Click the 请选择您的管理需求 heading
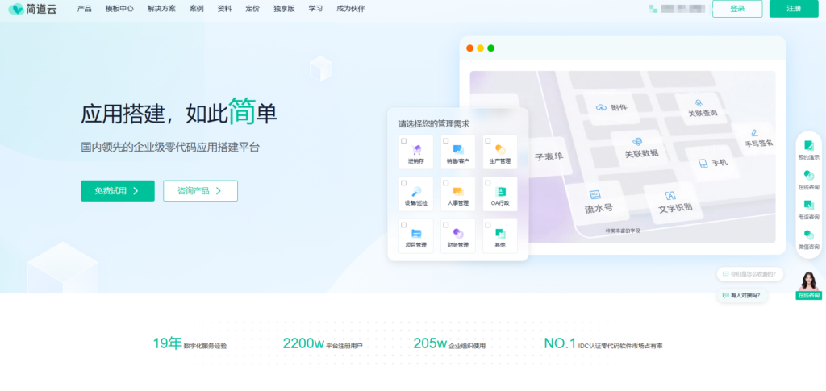Image resolution: width=826 pixels, height=391 pixels. [433, 124]
